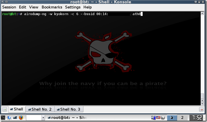Click the KDE system settings launcher icon
Image resolution: width=207 pixels, height=122 pixels.
click(9, 117)
